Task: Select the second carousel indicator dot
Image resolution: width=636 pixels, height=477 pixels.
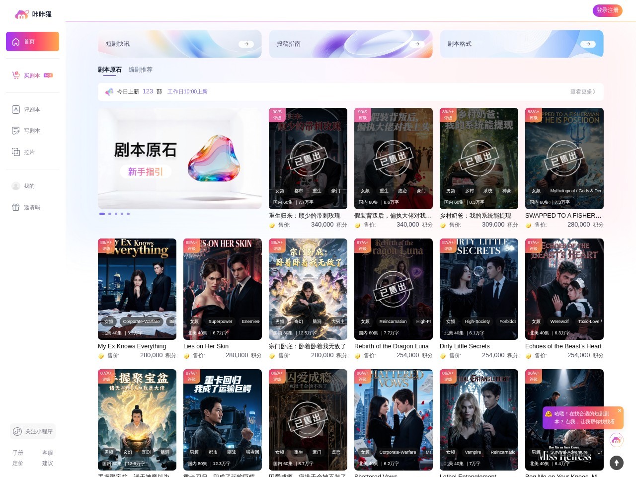Action: pyautogui.click(x=110, y=214)
